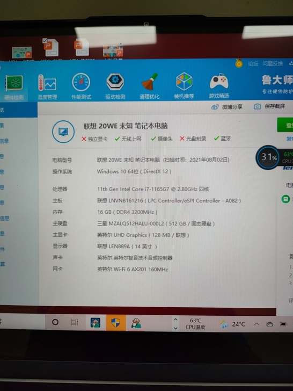This screenshot has width=293, height=391.
Task: Open the 清理优化 cleanup broom tab
Action: (x=150, y=86)
